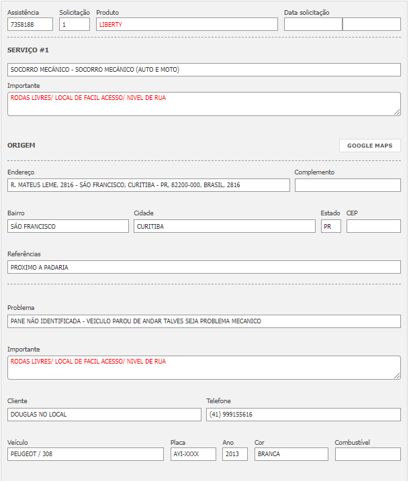
Task: Focus the Telefone number field
Action: [303, 415]
